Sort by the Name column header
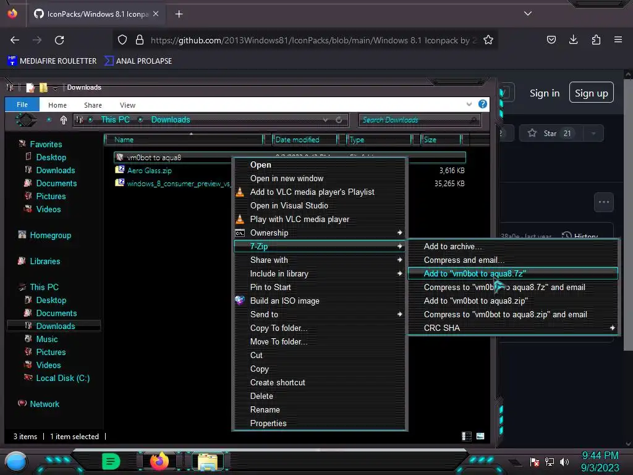Image resolution: width=633 pixels, height=475 pixels. (184, 140)
